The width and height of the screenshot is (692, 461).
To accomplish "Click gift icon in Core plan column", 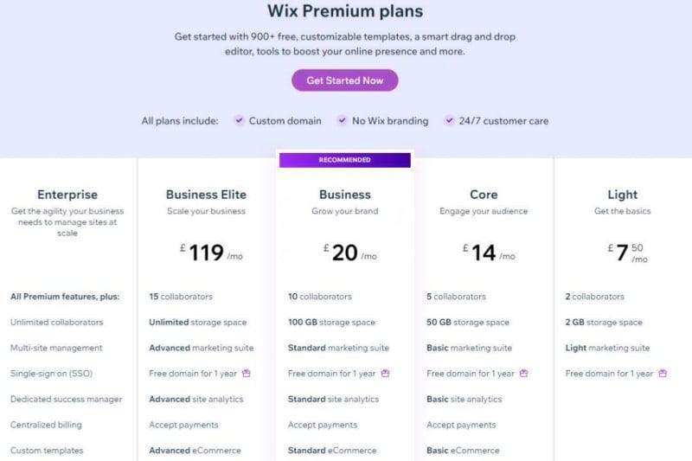I will coord(524,374).
